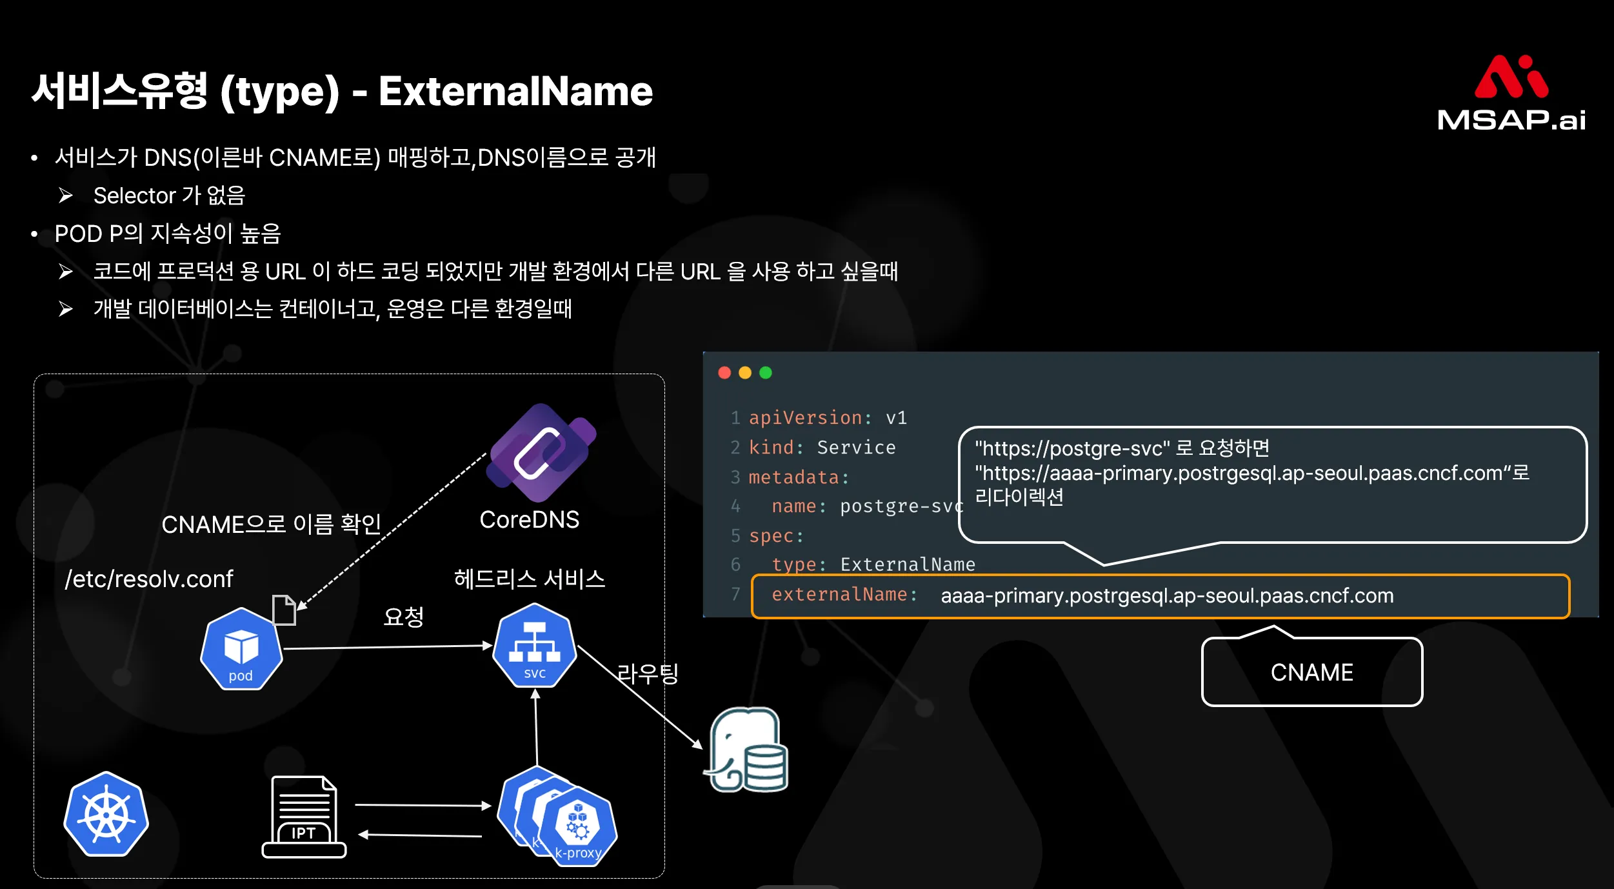Click the CoreDNS logo icon
The image size is (1614, 889).
coord(541,452)
